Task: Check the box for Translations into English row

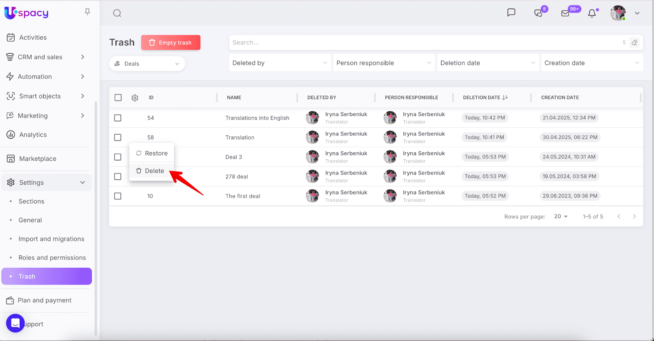Action: (118, 118)
